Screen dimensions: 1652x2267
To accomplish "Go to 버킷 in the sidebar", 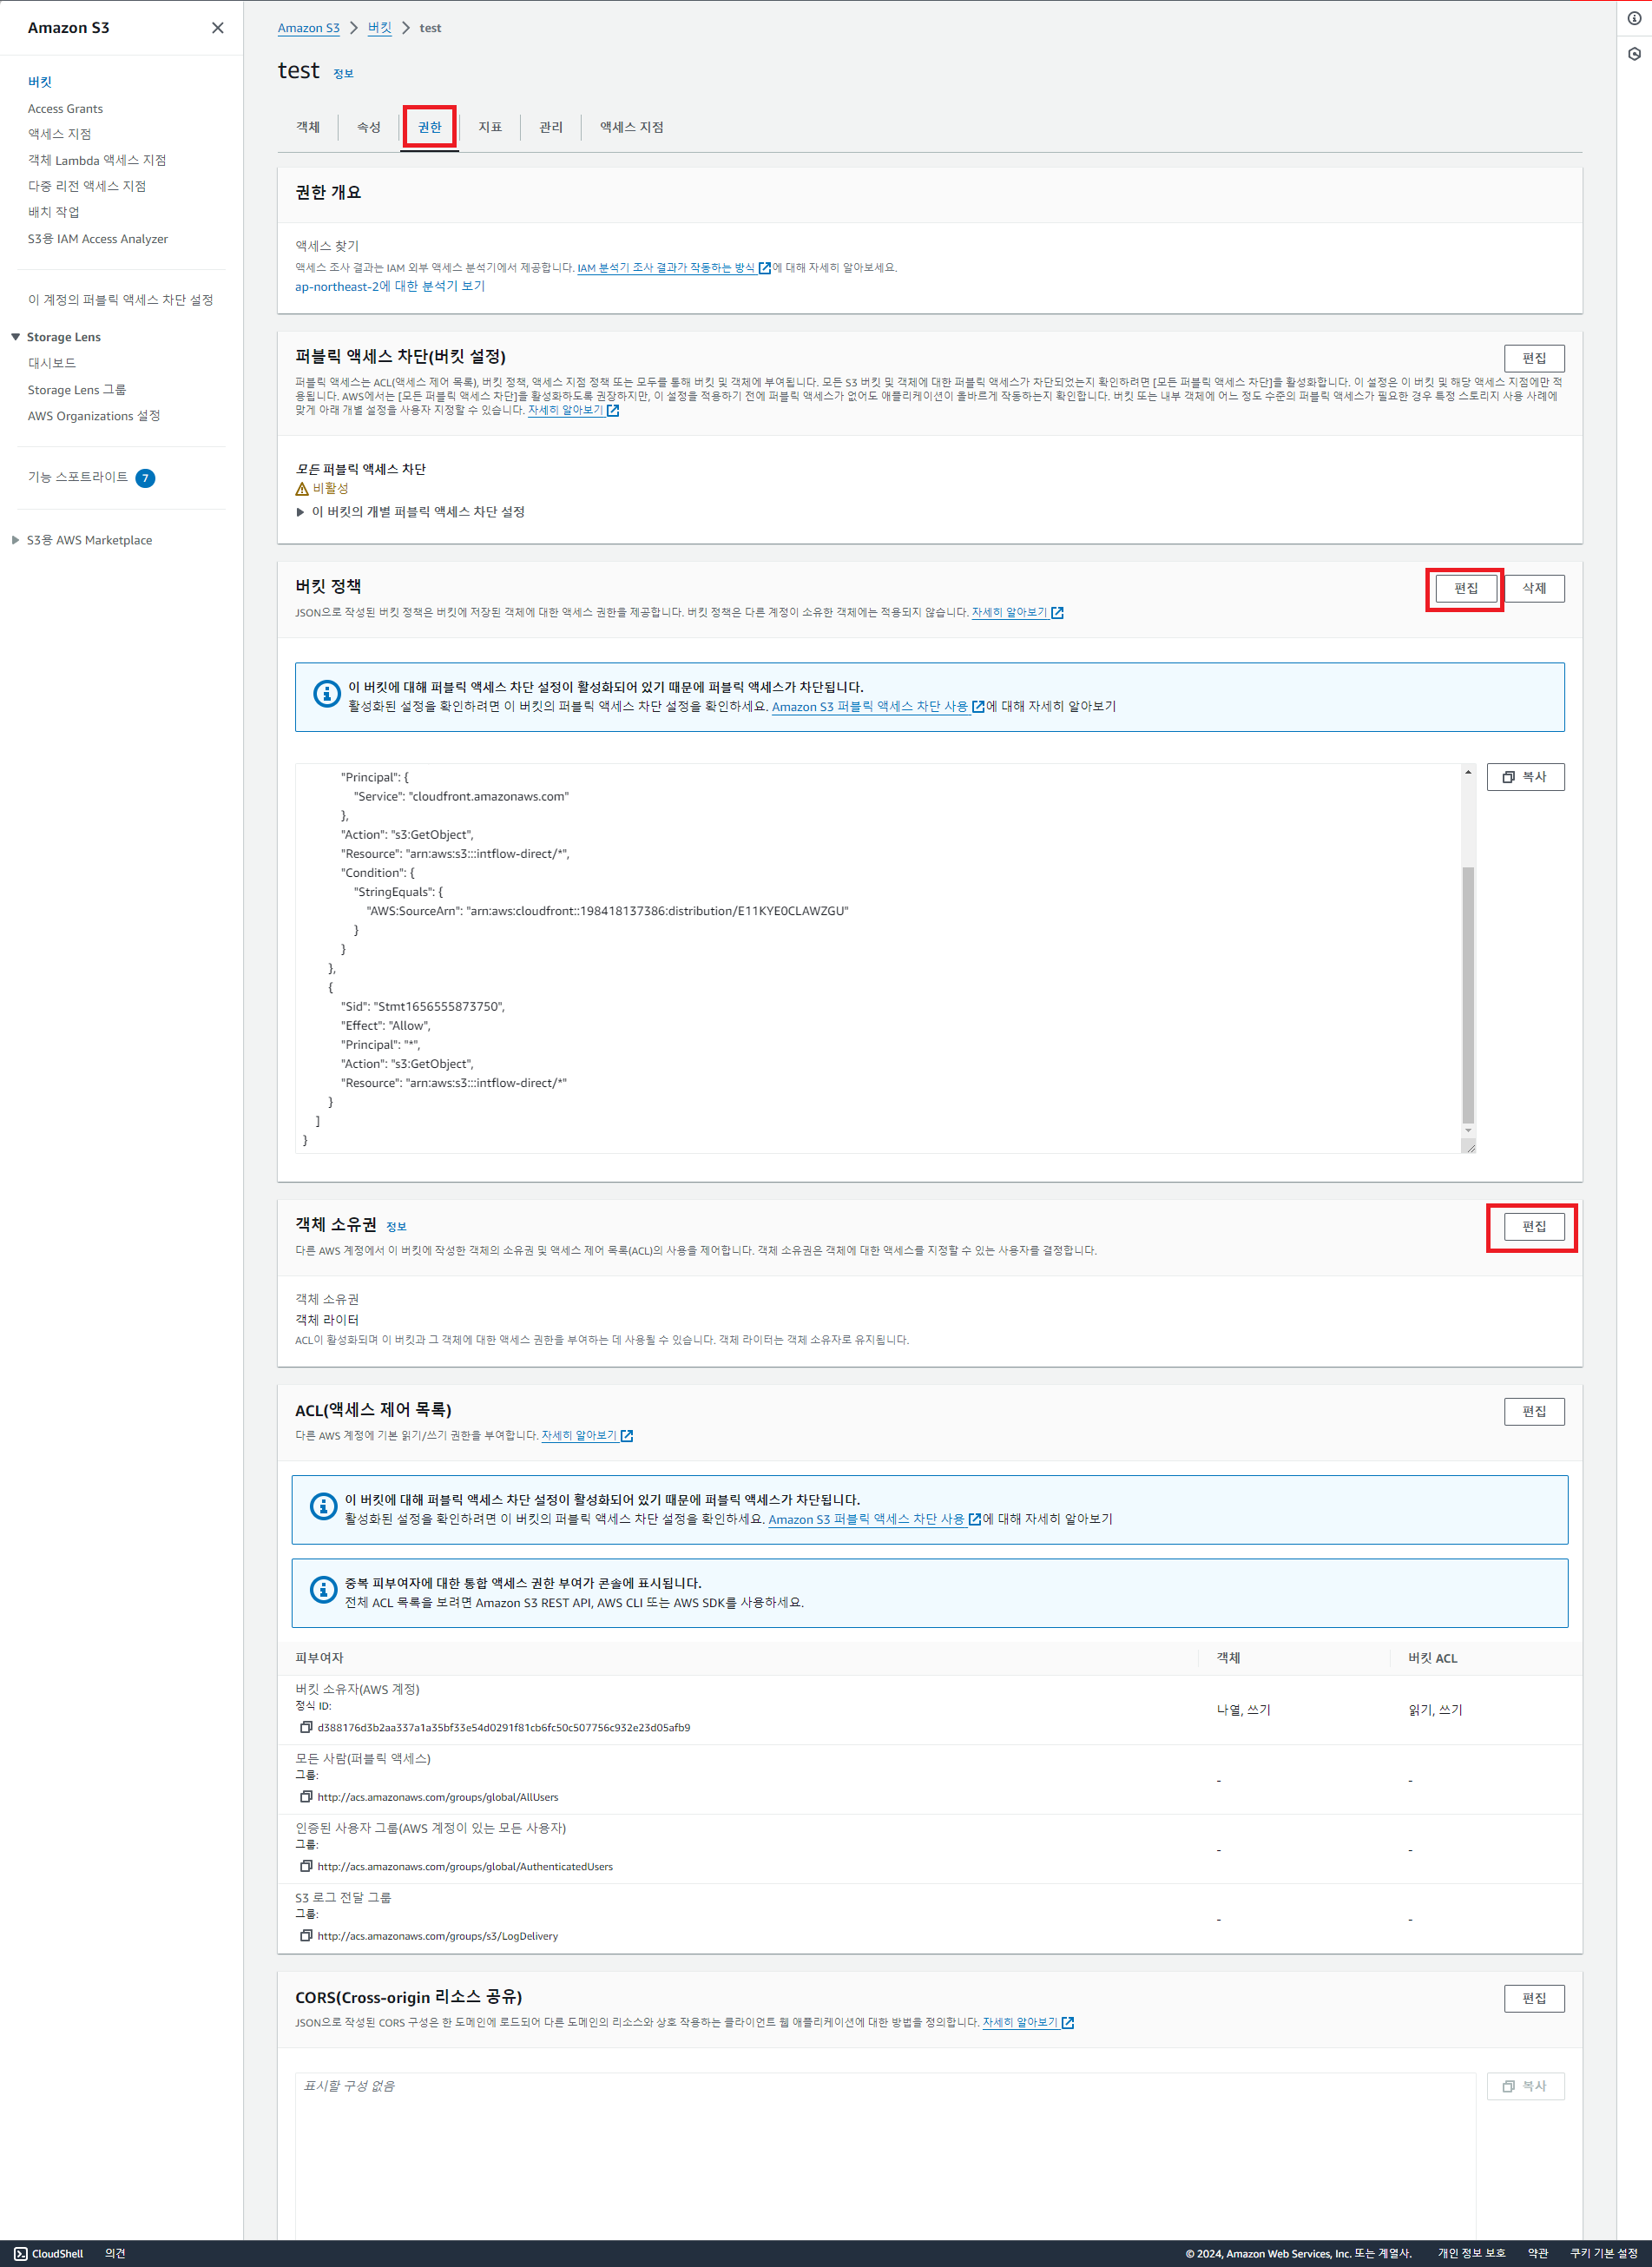I will click(40, 82).
